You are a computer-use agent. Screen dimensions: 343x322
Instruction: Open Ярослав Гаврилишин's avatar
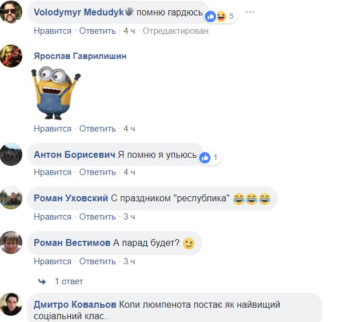(x=11, y=56)
